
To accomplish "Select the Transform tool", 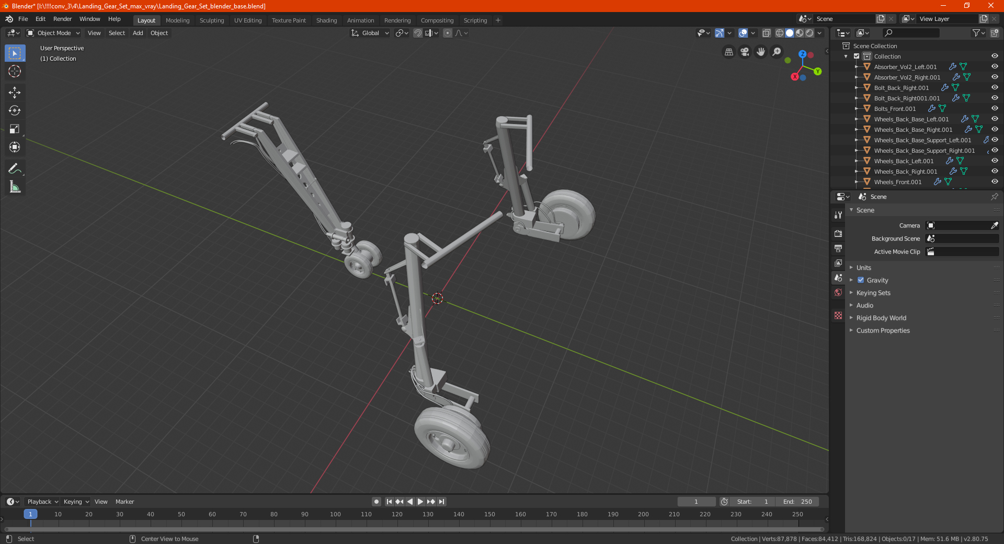I will [15, 148].
